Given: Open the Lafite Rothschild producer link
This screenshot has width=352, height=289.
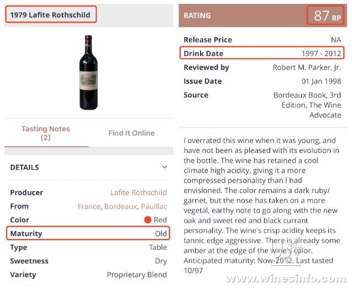Looking at the screenshot, I should pos(139,192).
